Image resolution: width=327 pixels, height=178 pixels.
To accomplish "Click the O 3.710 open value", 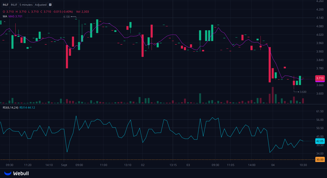I will tap(8, 11).
